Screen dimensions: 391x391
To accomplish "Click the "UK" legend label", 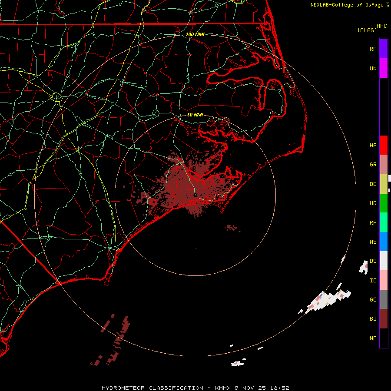I will coord(373,68).
